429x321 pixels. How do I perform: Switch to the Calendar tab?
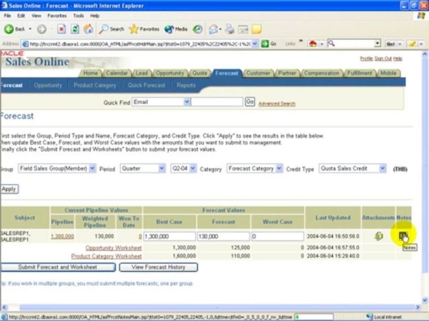117,73
